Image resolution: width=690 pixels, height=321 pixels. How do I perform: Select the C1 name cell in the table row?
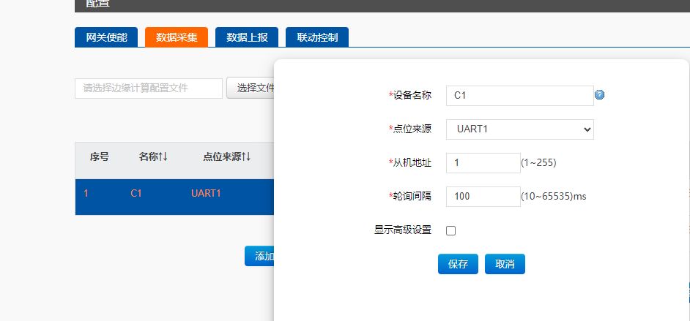136,194
